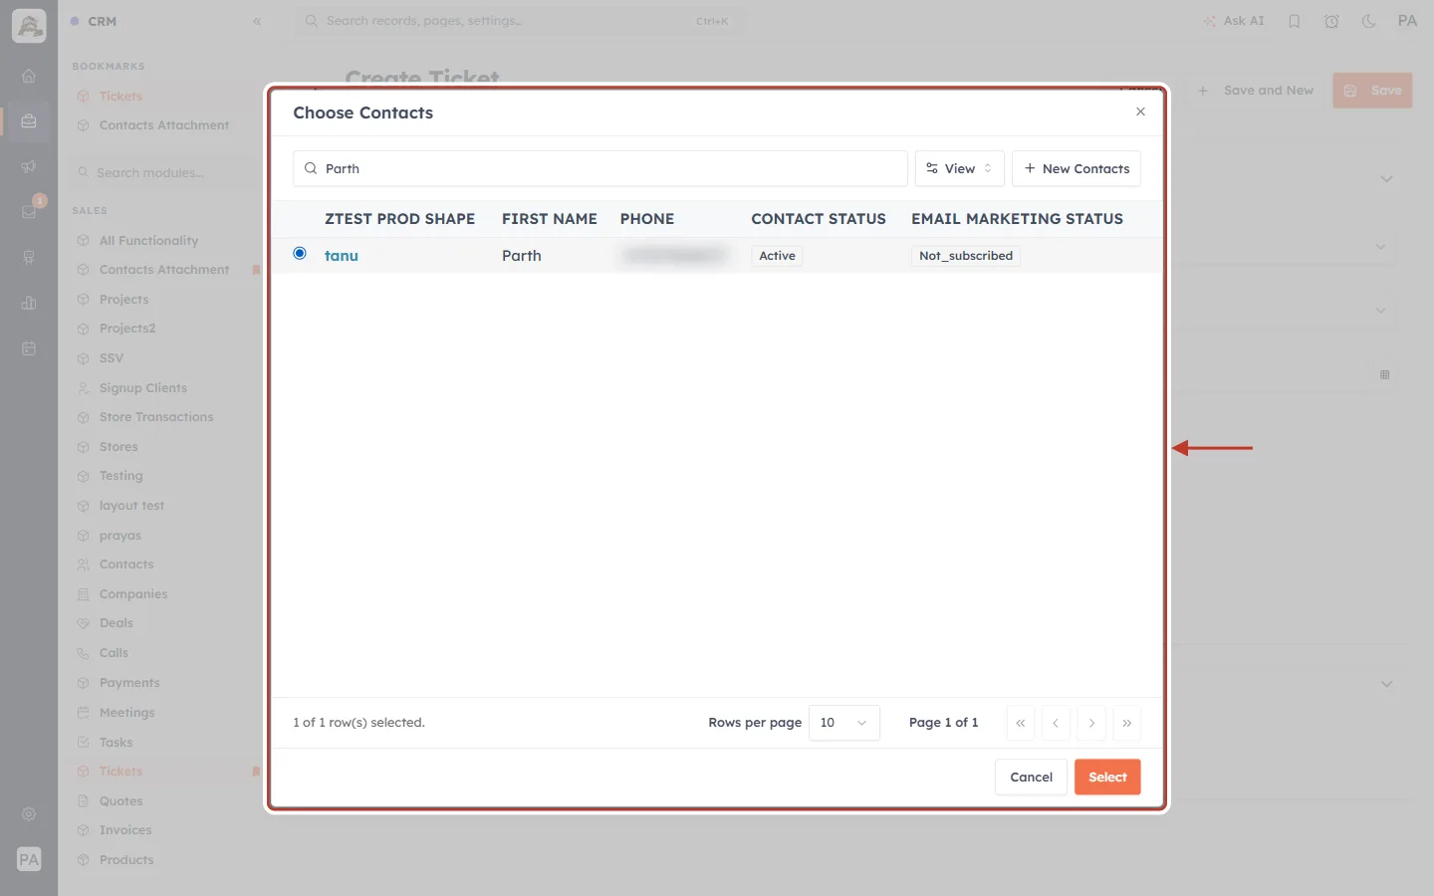Image resolution: width=1434 pixels, height=896 pixels.
Task: Click the Select button in the dialog
Action: pyautogui.click(x=1107, y=778)
